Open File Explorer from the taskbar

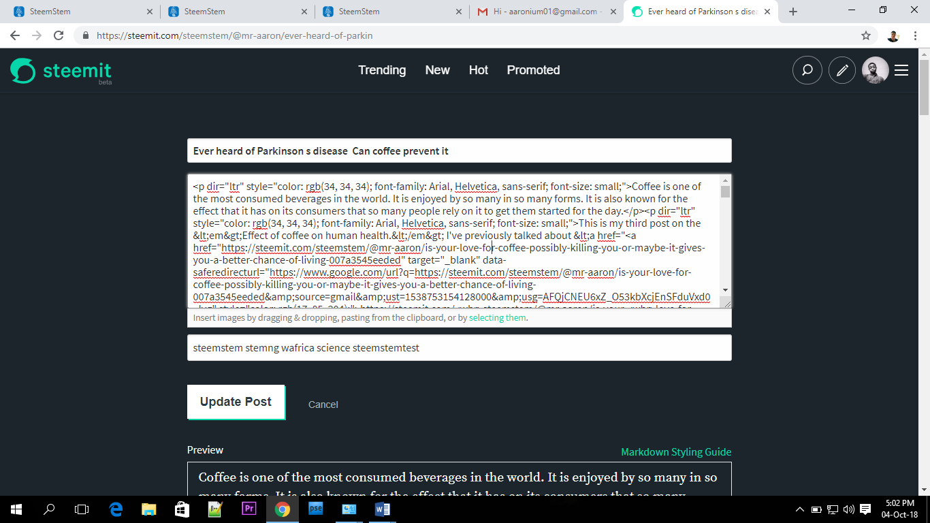tap(148, 509)
